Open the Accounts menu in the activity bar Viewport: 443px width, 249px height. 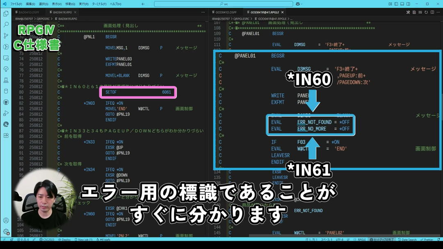(x=6, y=221)
